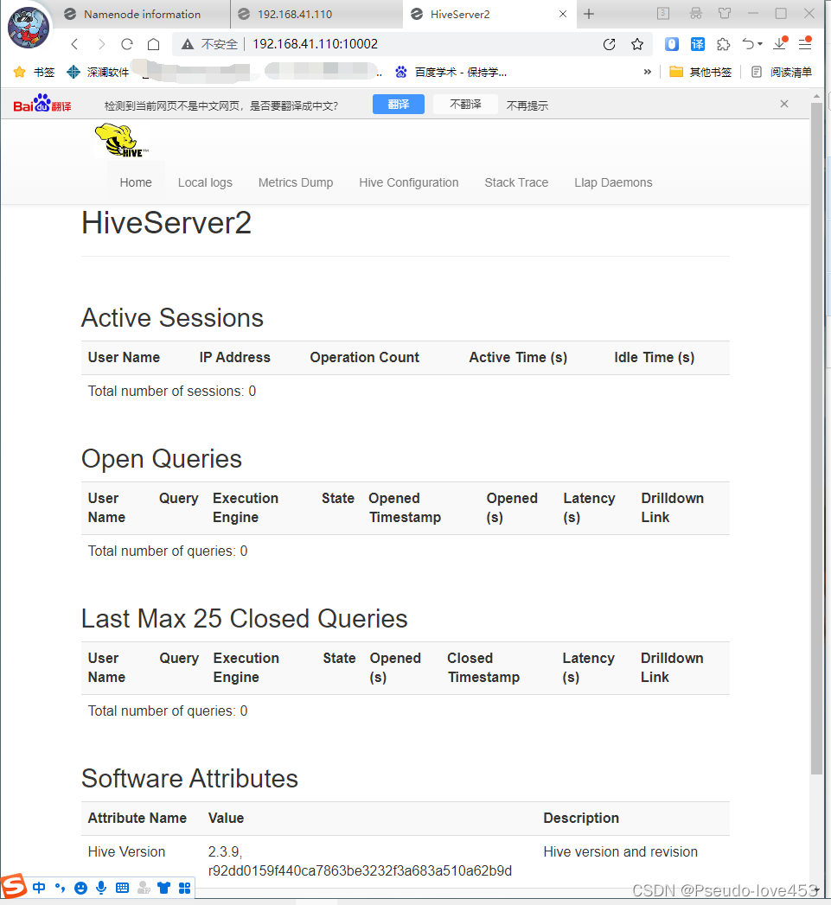Expand the recently closed tabs dropdown arrow
This screenshot has width=831, height=905.
pos(759,43)
